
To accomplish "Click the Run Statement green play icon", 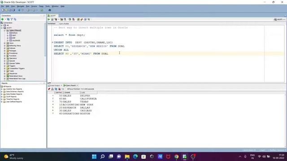I will click(x=49, y=19).
